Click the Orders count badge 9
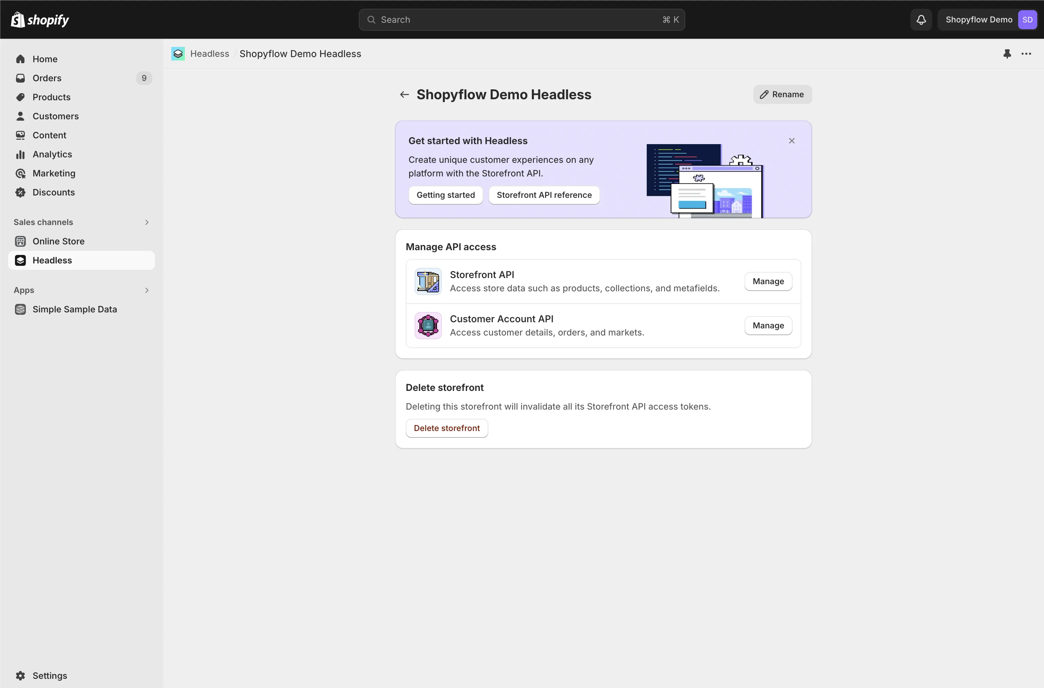Viewport: 1044px width, 688px height. [x=144, y=78]
